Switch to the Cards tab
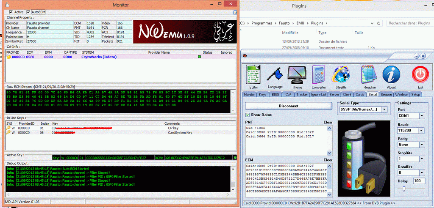The image size is (434, 208). pos(360,94)
